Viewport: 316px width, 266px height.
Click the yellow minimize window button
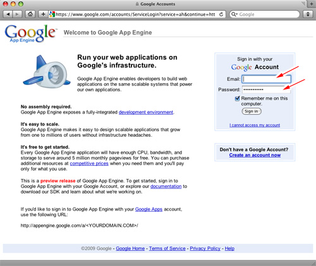click(13, 4)
